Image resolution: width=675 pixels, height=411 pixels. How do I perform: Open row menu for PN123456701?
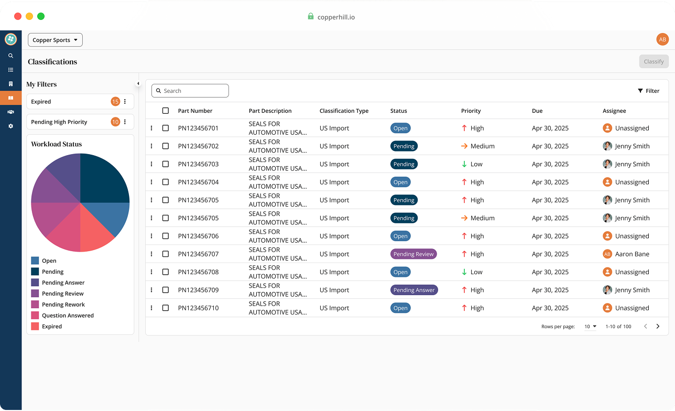(151, 128)
